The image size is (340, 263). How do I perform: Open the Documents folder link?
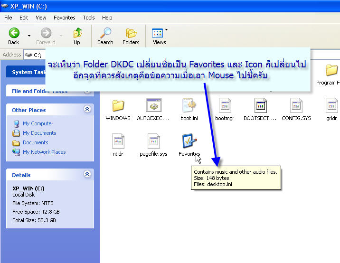tap(36, 142)
